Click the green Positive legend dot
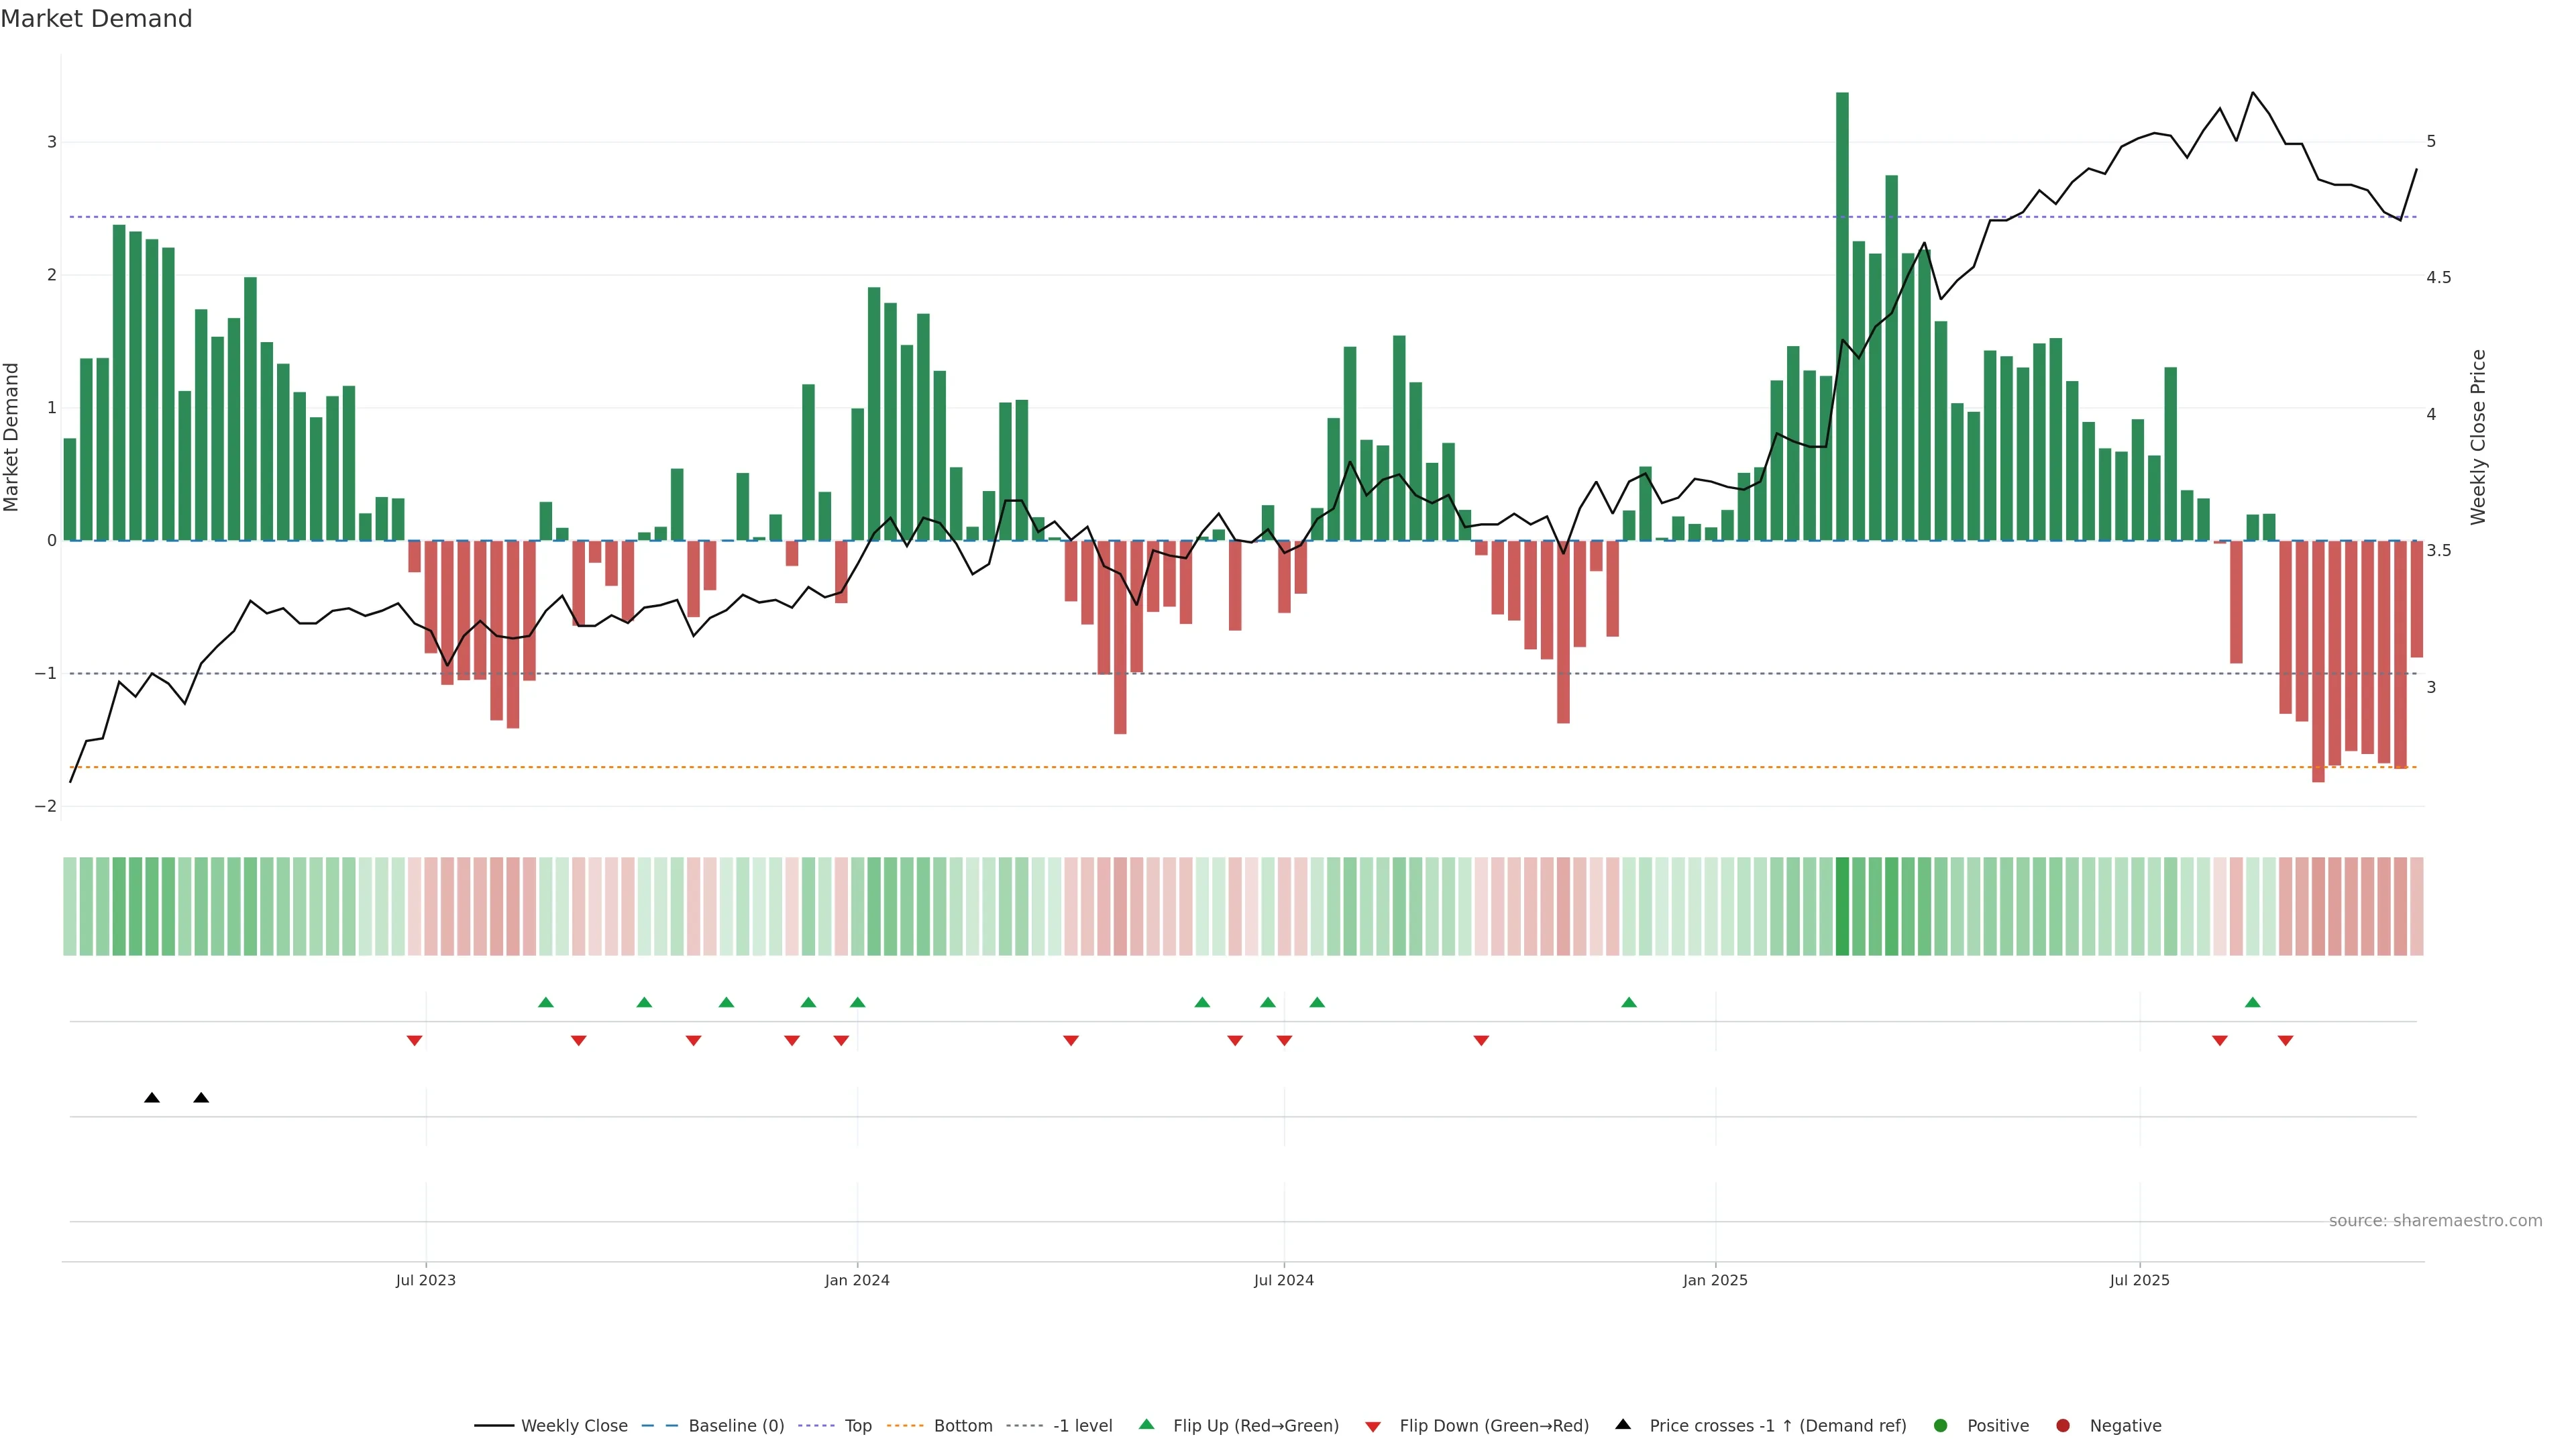The width and height of the screenshot is (2576, 1449). [x=1941, y=1425]
